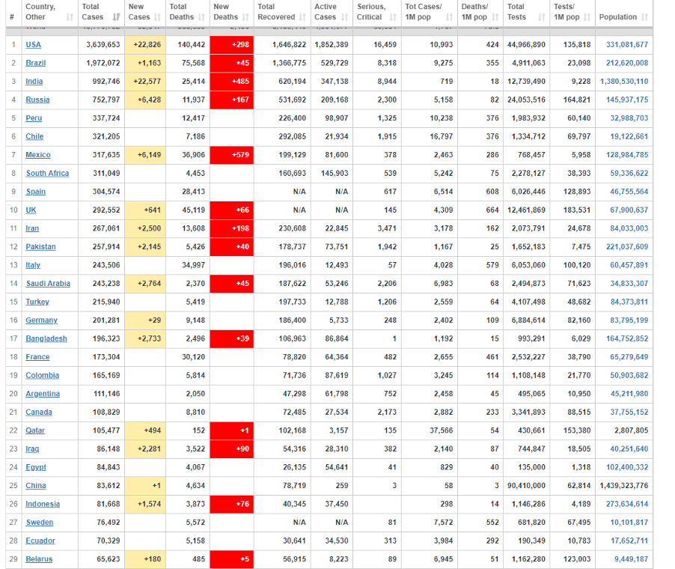Open the India country link

tap(34, 82)
